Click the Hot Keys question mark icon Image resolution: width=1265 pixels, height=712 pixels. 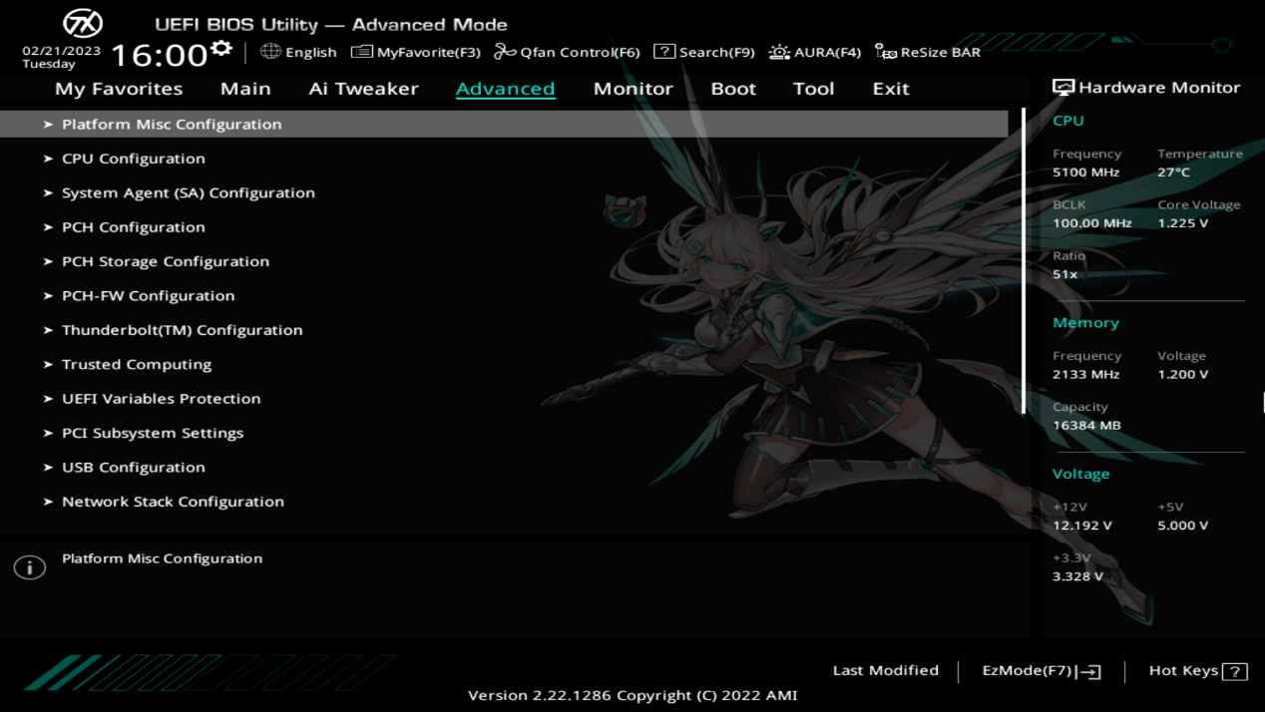[1235, 671]
